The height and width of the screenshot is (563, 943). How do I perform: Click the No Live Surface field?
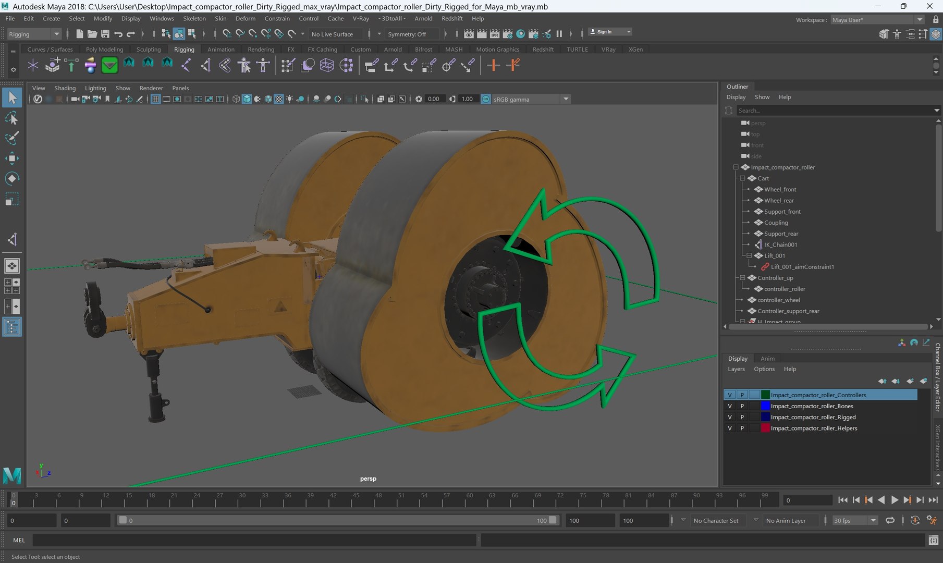click(336, 34)
